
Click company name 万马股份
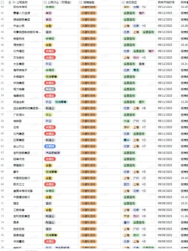click(x=19, y=58)
